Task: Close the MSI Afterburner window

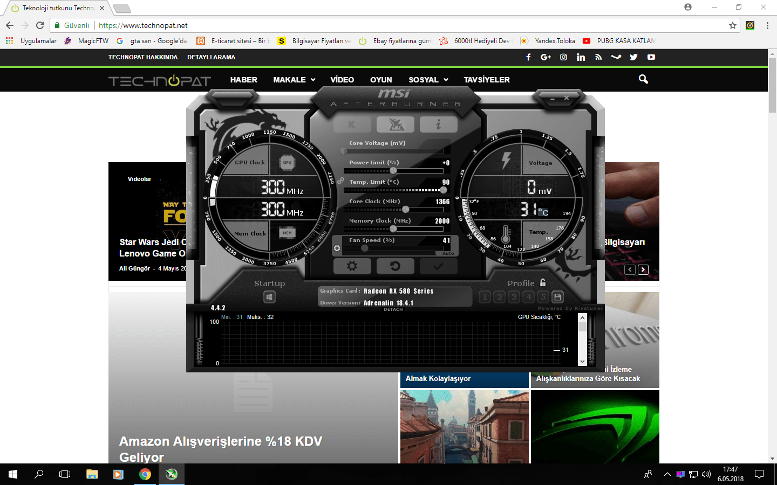Action: pos(567,98)
